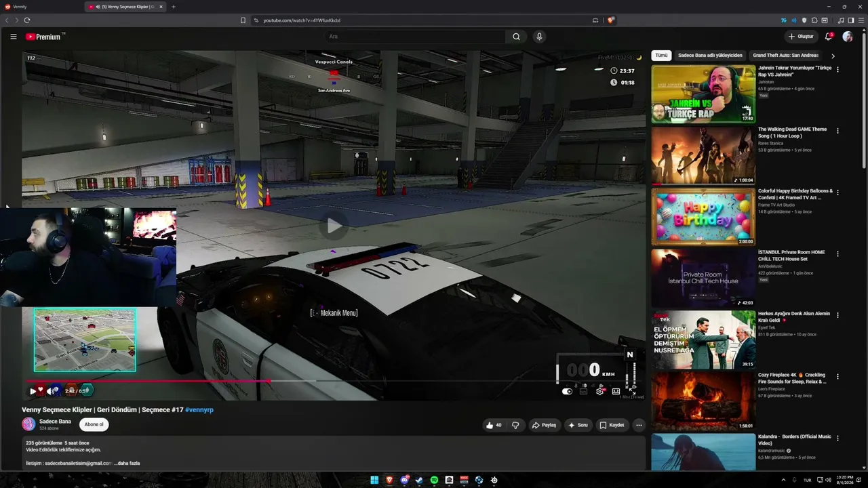The width and height of the screenshot is (868, 488).
Task: Expand description with '...daha fazla'
Action: 127,464
